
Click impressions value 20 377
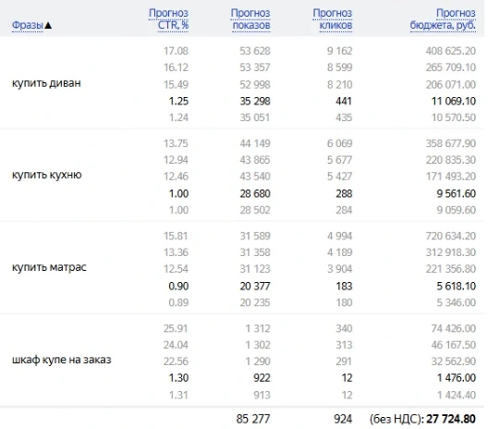pos(255,286)
